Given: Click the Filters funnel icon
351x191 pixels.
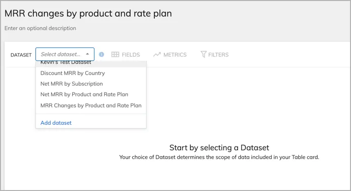Looking at the screenshot, I should 203,54.
